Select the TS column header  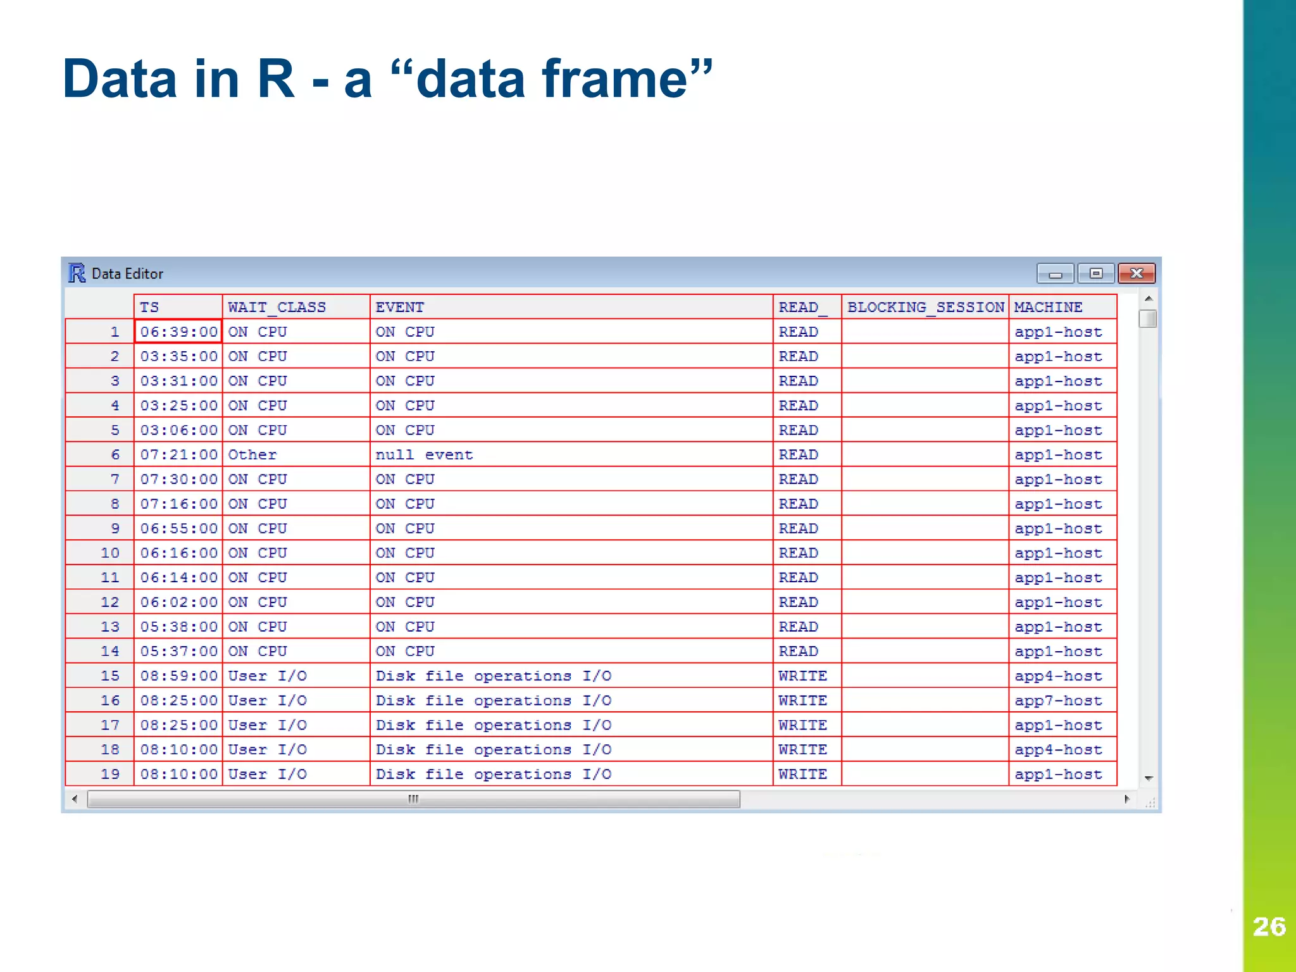pyautogui.click(x=178, y=307)
